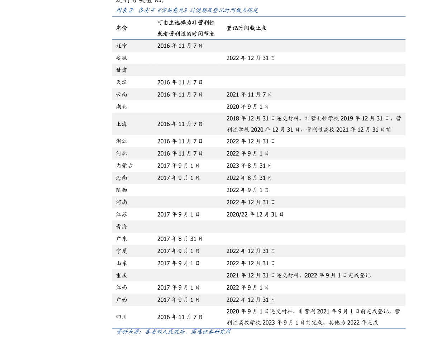Click the 安徽 province name
The height and width of the screenshot is (342, 427).
tap(122, 58)
